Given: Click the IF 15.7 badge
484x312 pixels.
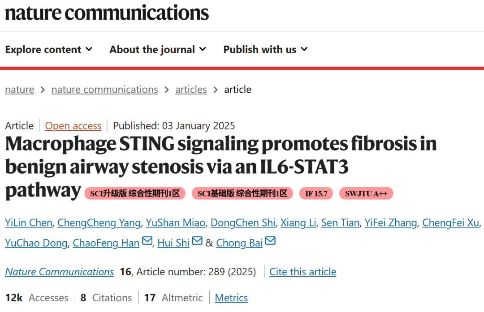Looking at the screenshot, I should click(316, 193).
